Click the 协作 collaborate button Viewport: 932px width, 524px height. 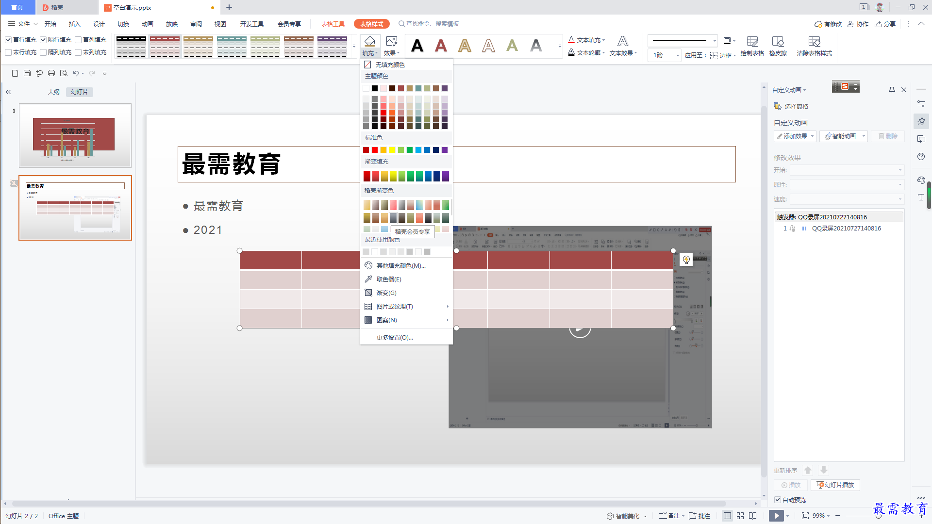(858, 24)
